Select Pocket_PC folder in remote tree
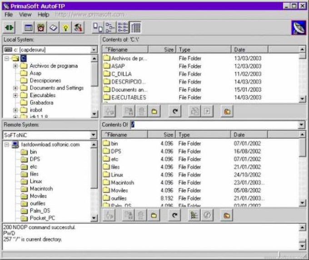309x260 pixels. [43, 218]
